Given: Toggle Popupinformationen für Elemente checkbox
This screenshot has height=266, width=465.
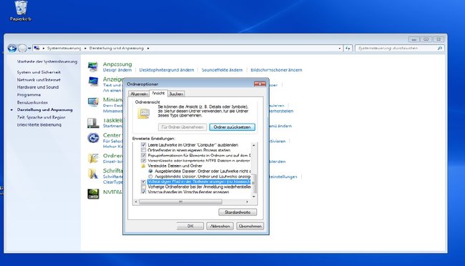Looking at the screenshot, I should point(144,155).
